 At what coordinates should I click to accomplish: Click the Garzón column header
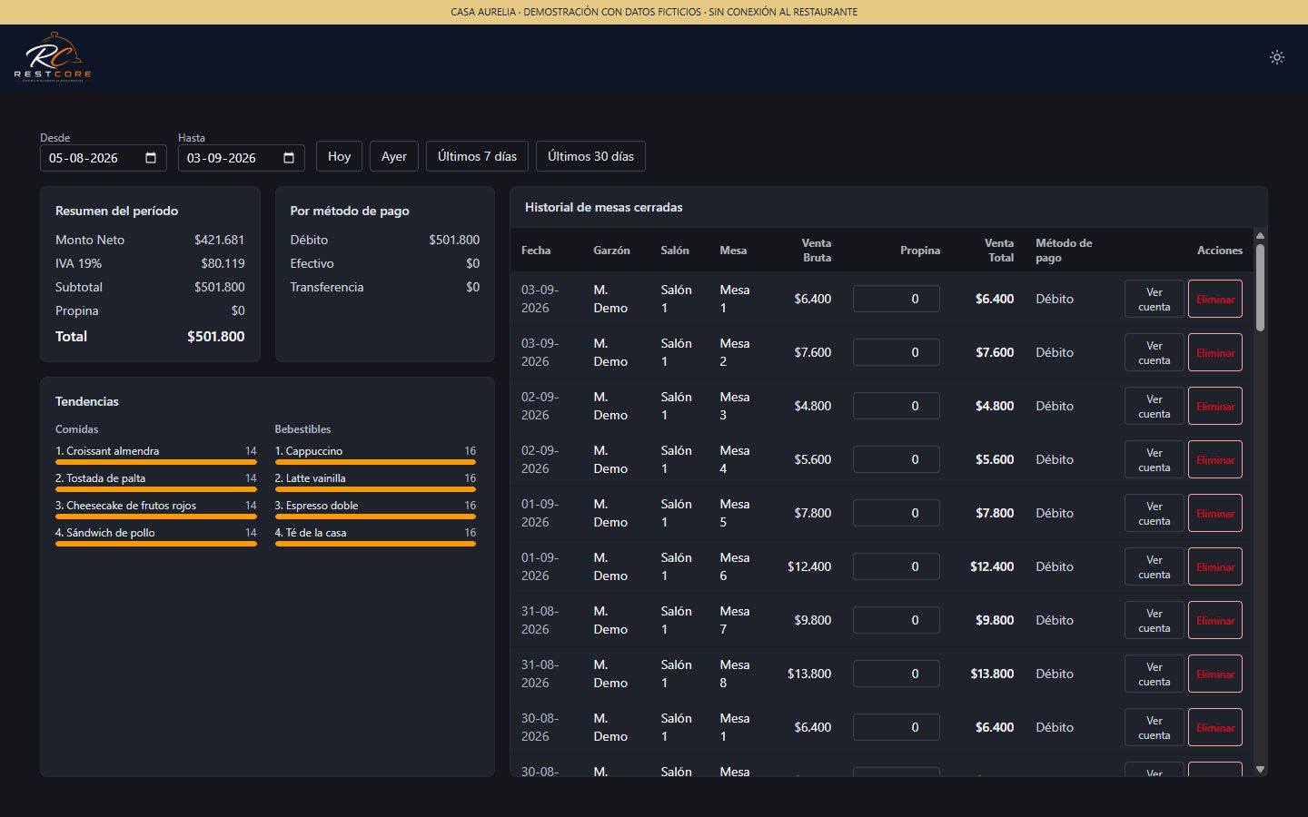[611, 251]
